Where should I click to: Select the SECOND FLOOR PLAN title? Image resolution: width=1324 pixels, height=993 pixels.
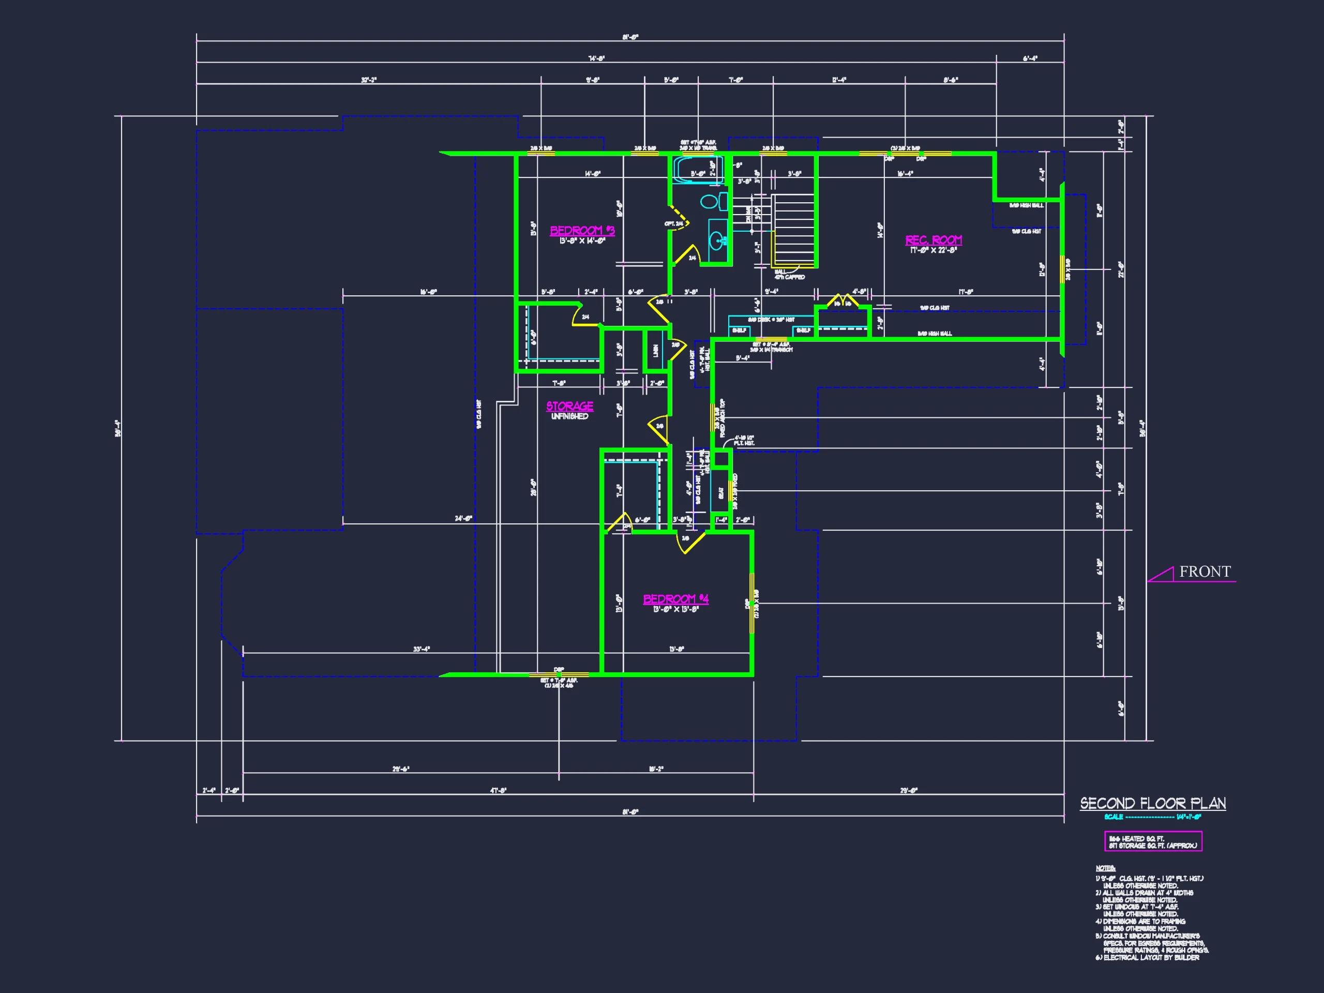(1153, 803)
